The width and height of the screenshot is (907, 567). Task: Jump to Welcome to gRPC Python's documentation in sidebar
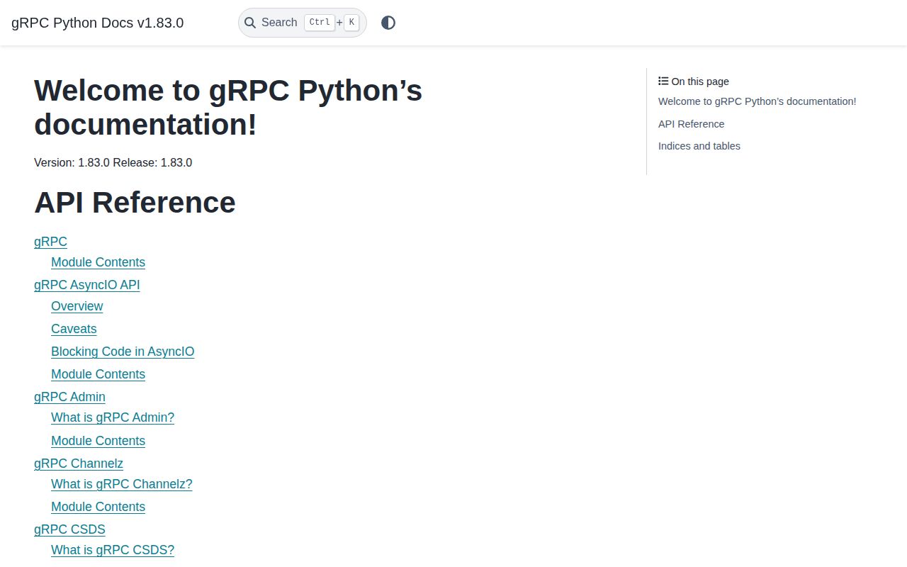click(x=757, y=101)
